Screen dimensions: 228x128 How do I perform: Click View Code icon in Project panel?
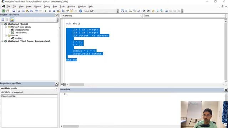3,20
